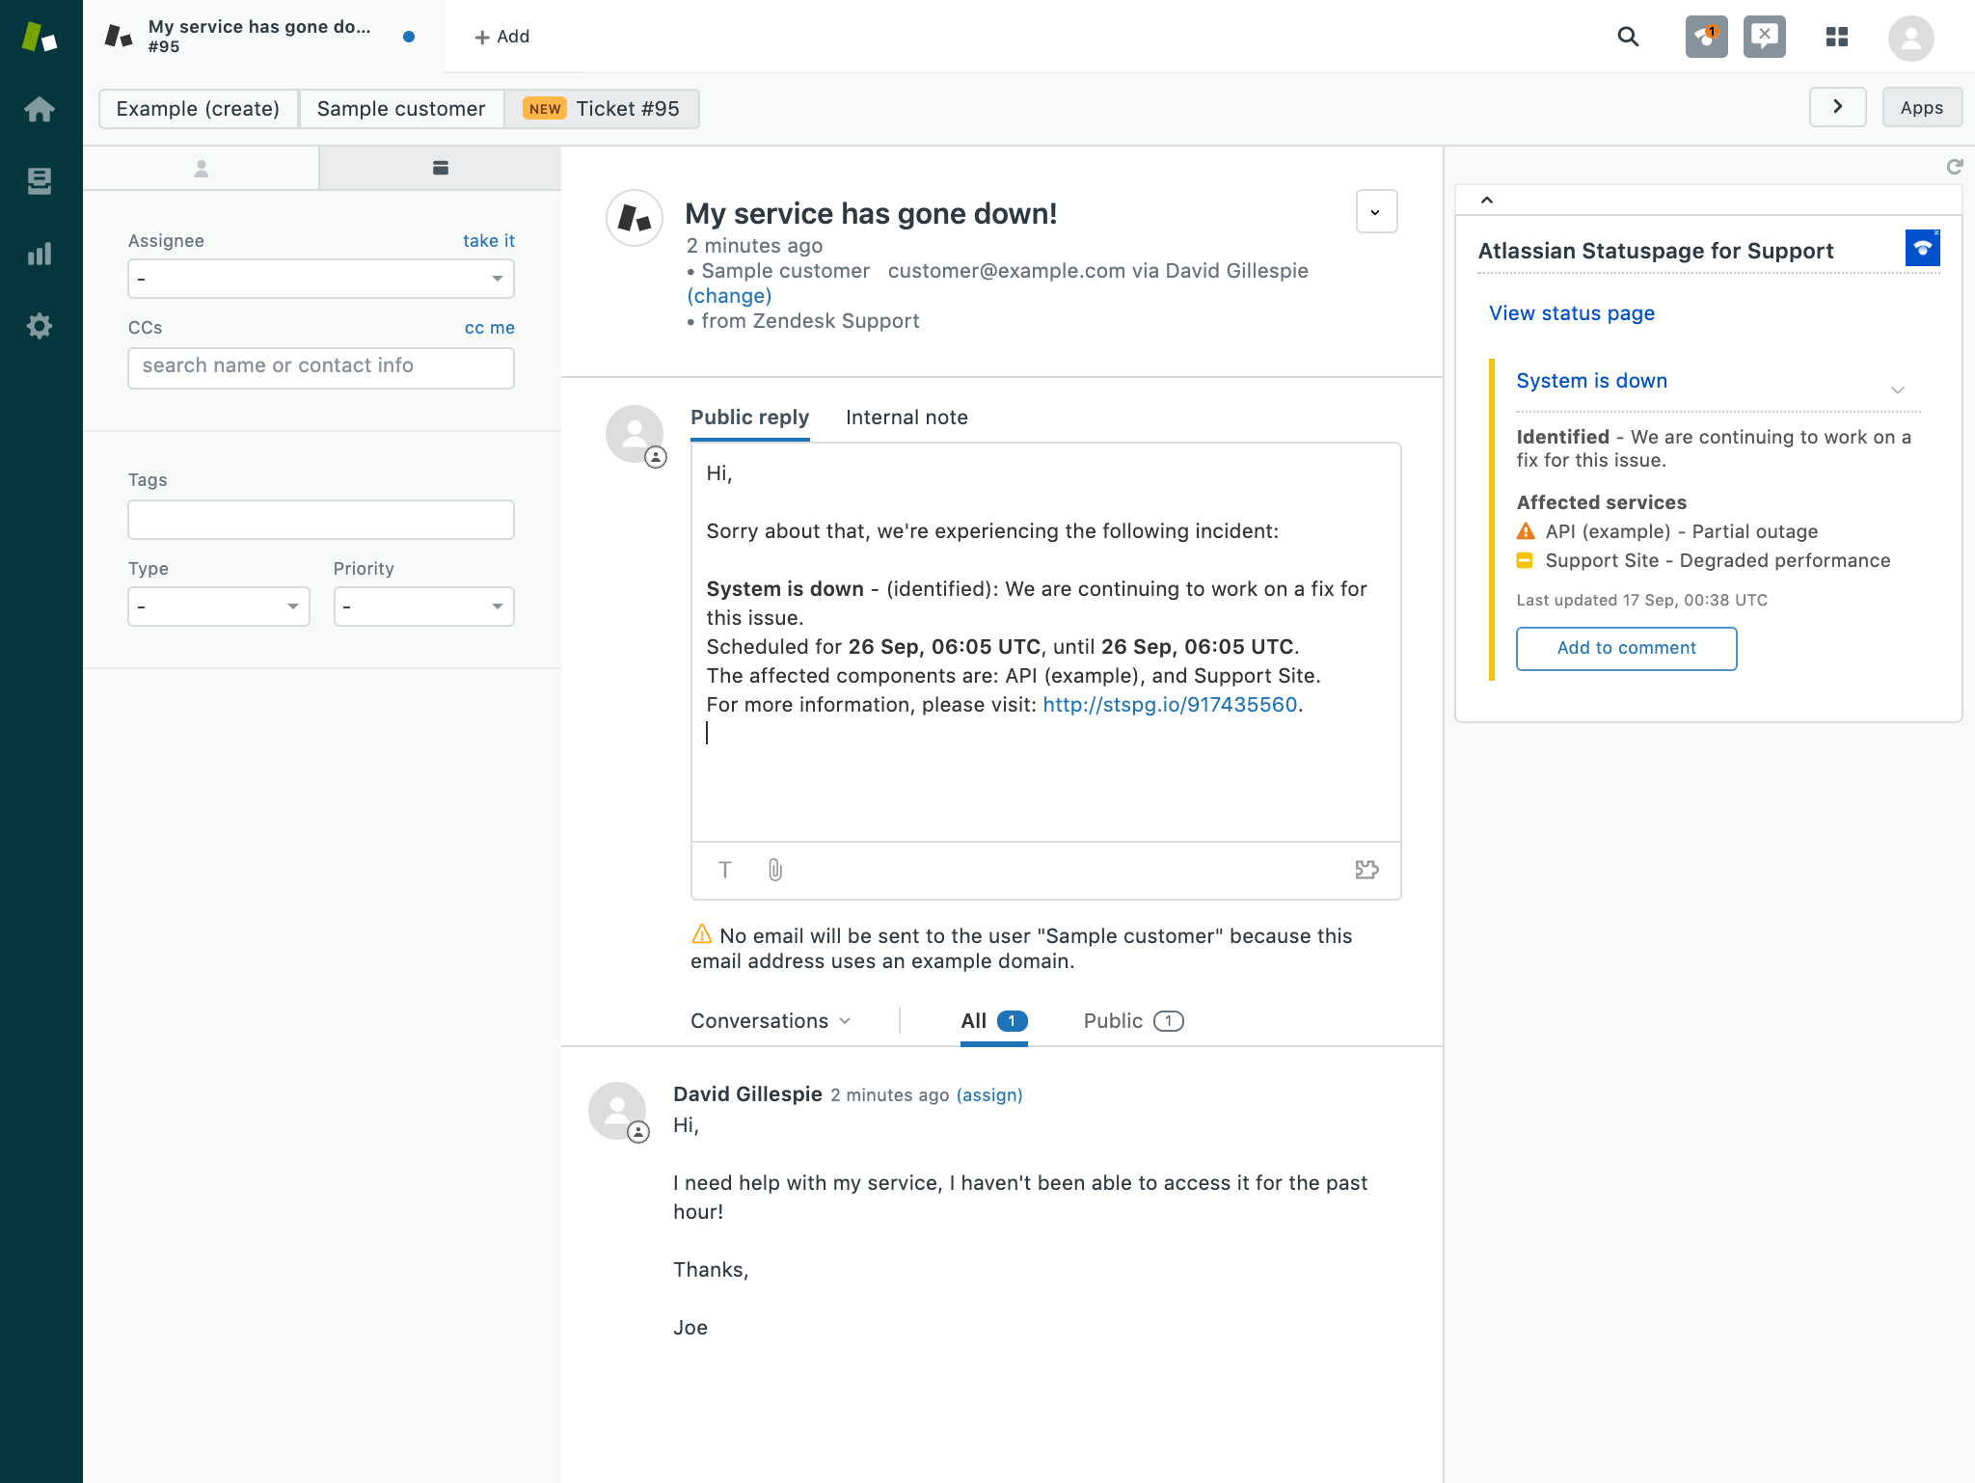Viewport: 1975px width, 1483px height.
Task: Switch to the requester profile tab
Action: tap(202, 167)
